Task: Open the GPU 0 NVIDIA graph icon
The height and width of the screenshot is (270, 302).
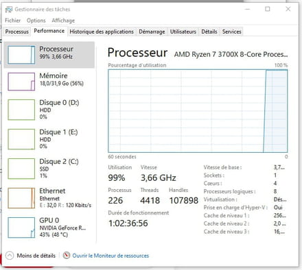Action: click(21, 228)
